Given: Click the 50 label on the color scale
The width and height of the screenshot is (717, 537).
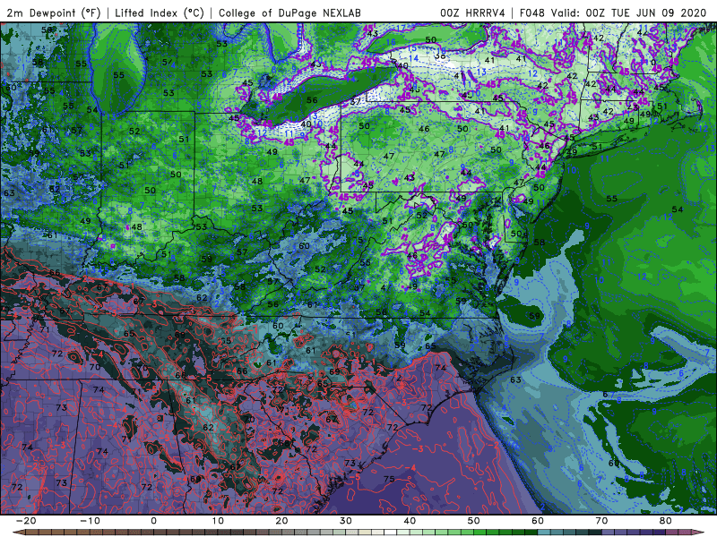Looking at the screenshot, I should click(x=474, y=521).
